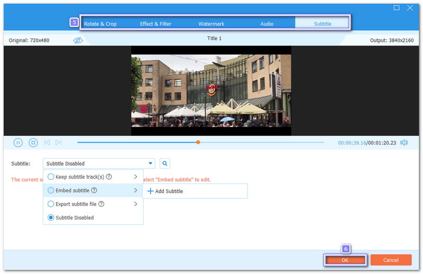Open the Subtitle dropdown arrow

coord(151,163)
